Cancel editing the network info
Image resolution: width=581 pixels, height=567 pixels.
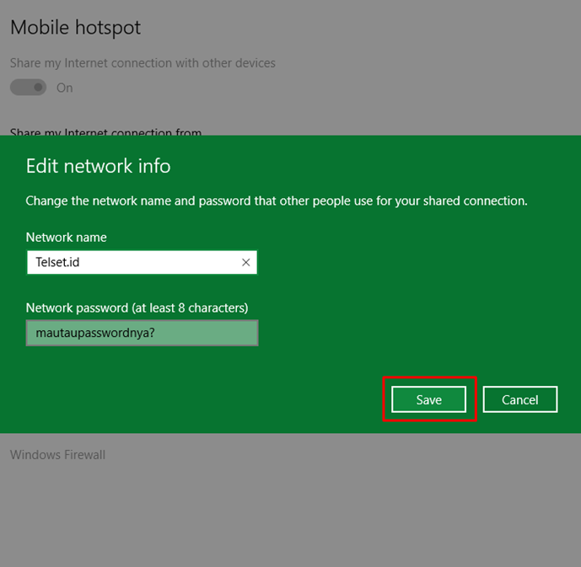click(x=519, y=399)
